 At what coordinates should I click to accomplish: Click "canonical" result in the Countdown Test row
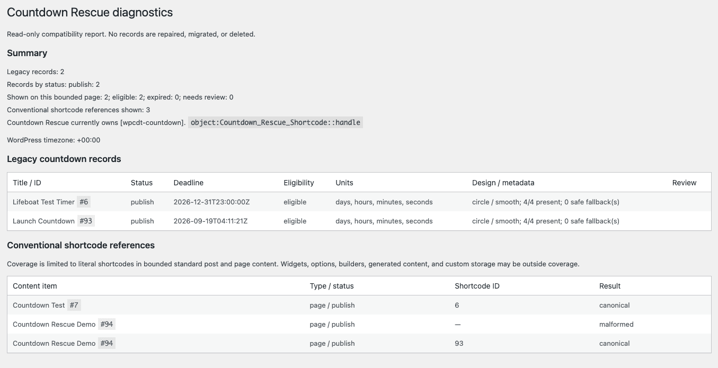click(615, 305)
